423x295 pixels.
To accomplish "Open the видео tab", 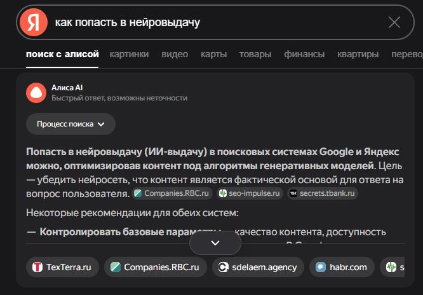I will point(175,54).
